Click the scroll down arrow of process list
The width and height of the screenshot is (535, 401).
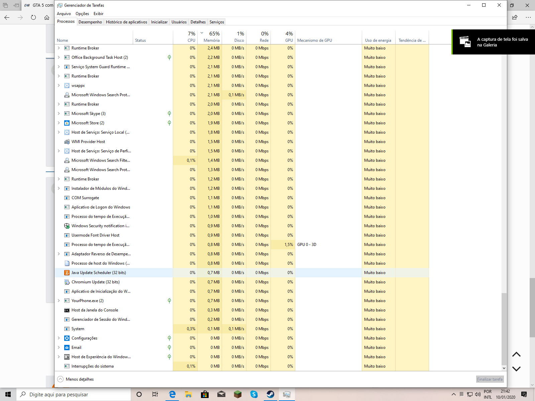[x=504, y=368]
